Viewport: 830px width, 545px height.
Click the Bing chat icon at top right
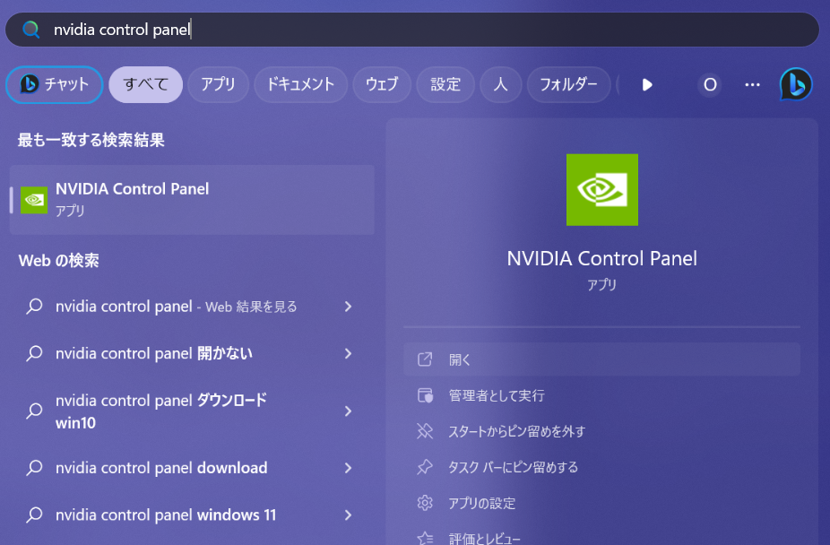click(x=796, y=84)
